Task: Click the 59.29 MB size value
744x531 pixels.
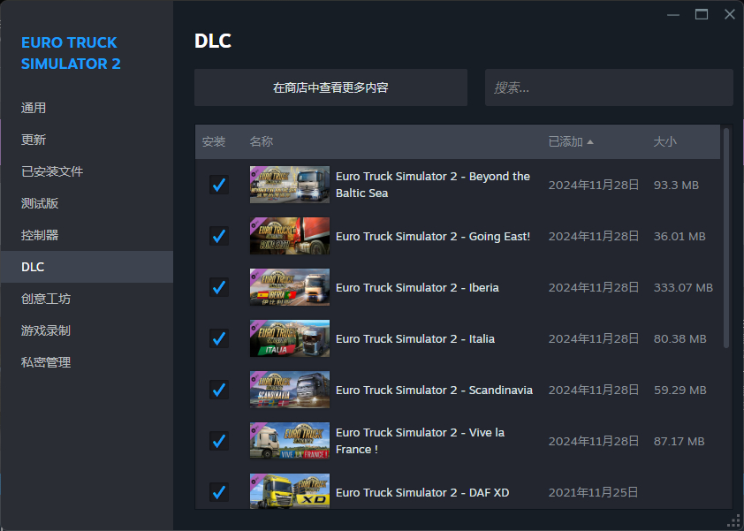Action: [680, 390]
